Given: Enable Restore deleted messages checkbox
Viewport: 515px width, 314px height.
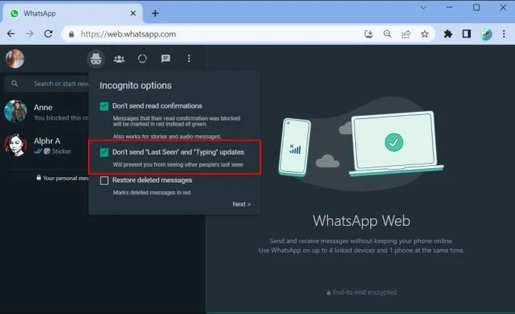Looking at the screenshot, I should click(104, 180).
